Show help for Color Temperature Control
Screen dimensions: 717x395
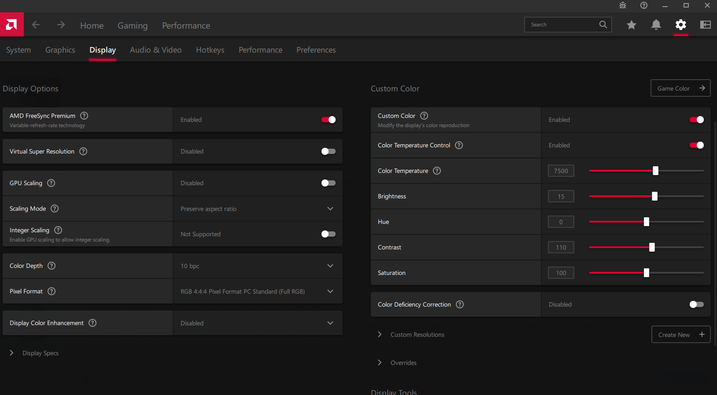tap(459, 145)
